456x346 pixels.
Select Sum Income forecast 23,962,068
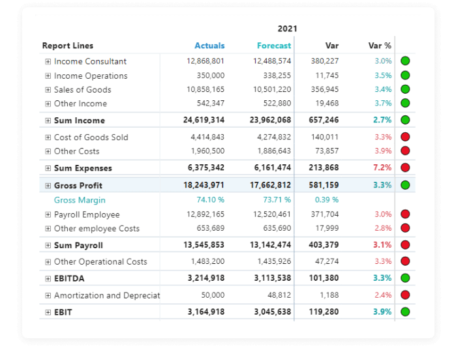click(x=271, y=120)
